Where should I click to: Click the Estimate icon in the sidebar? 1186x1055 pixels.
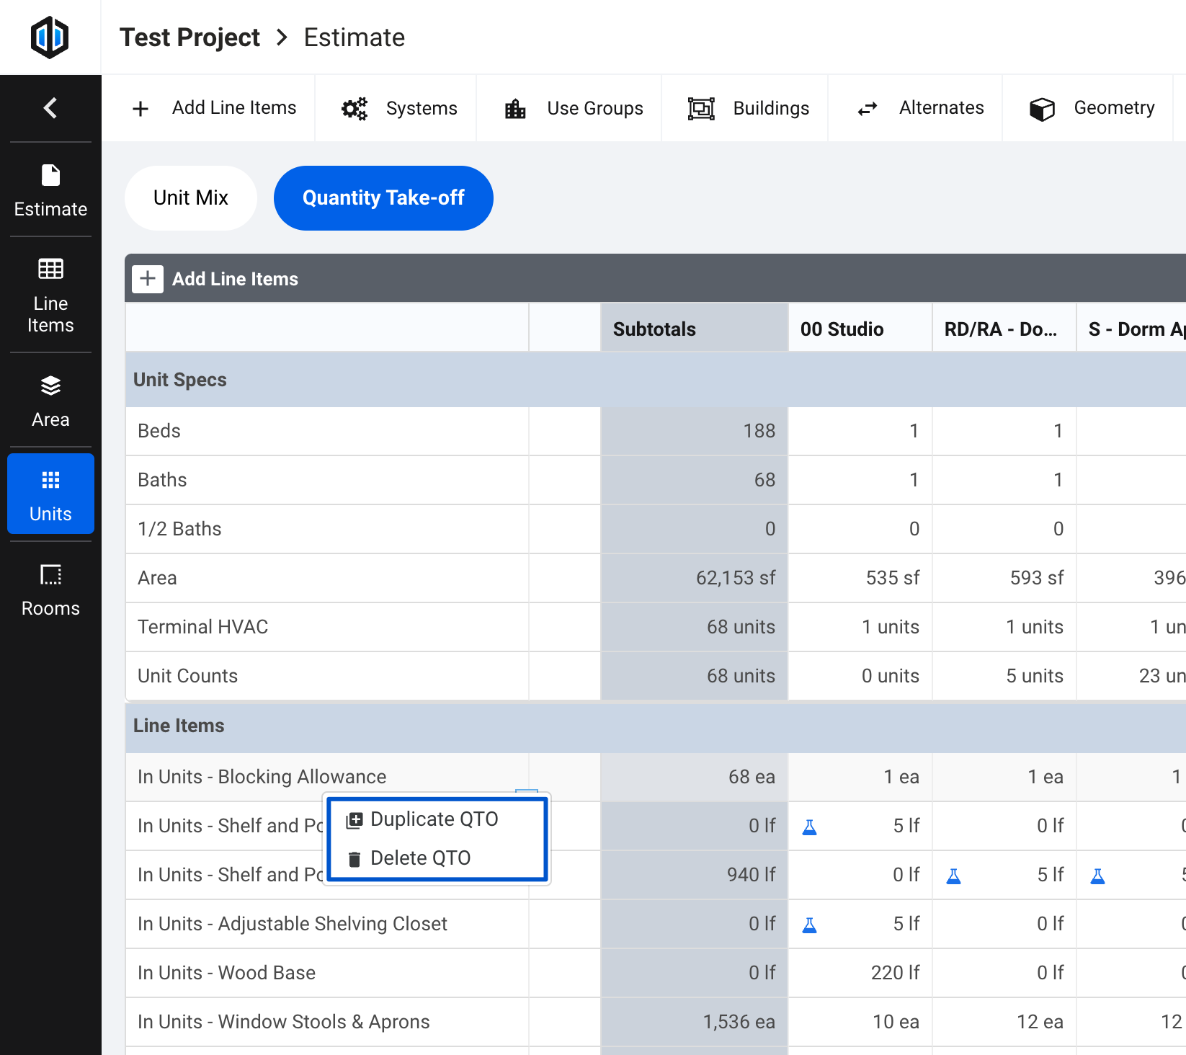[50, 190]
